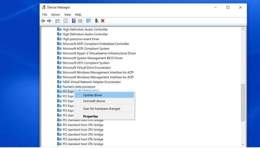This screenshot has height=148, width=260.
Task: Open the Action menu
Action: [x=56, y=14]
